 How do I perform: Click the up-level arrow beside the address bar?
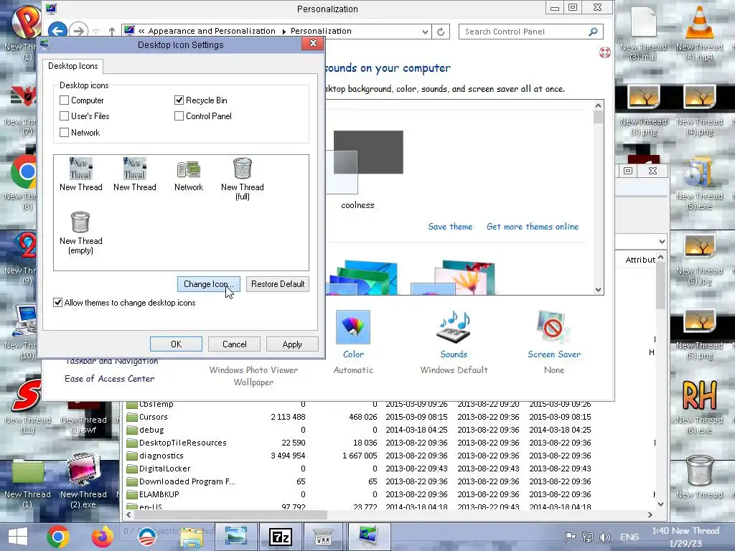click(111, 32)
